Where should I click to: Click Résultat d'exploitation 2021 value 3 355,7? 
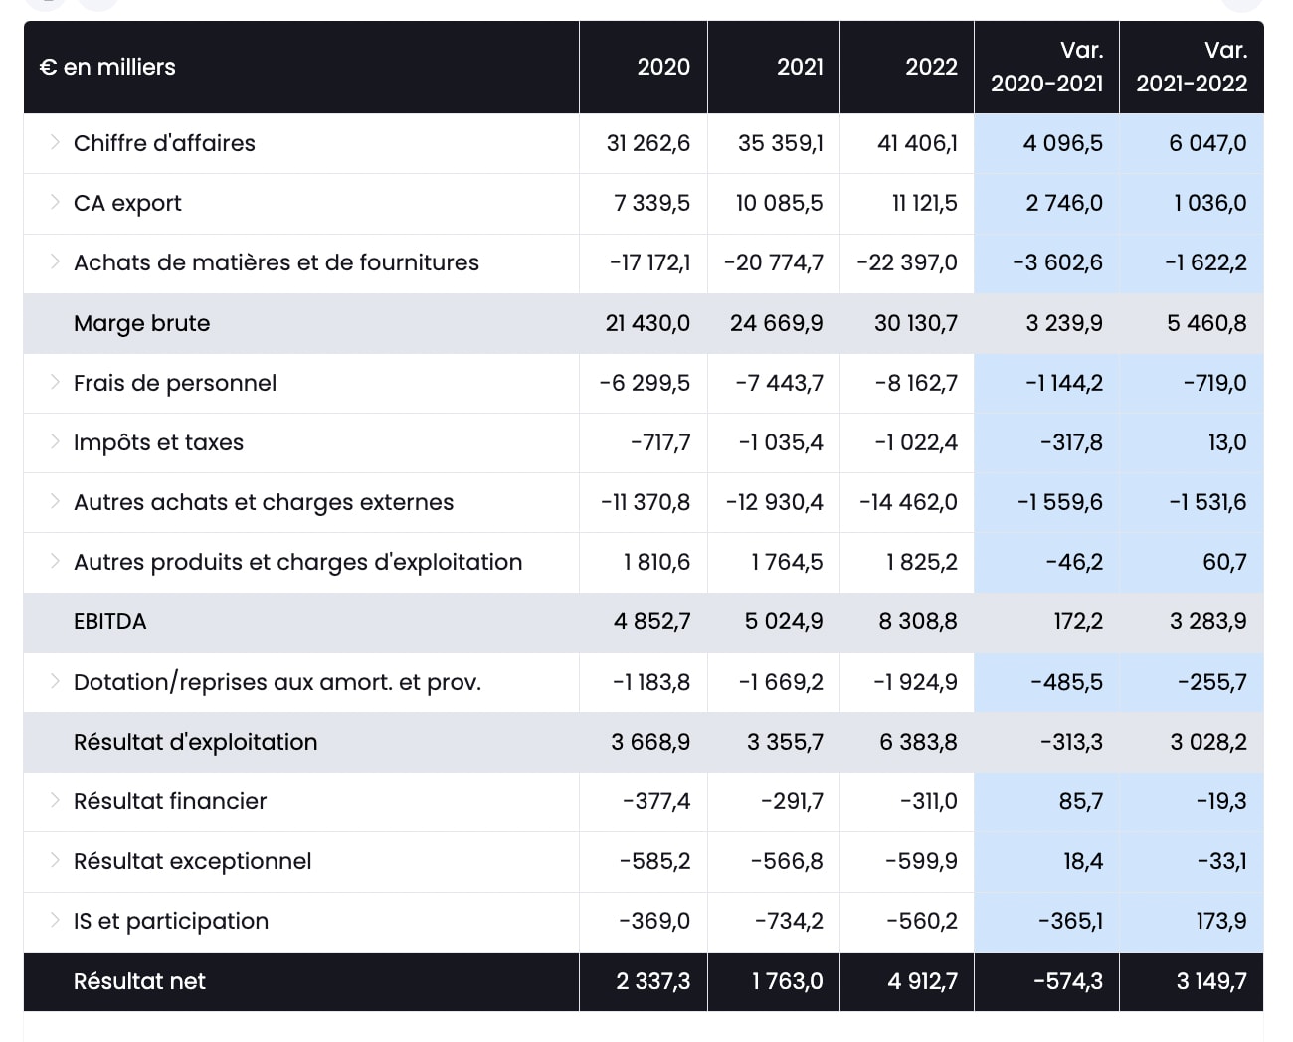785,742
